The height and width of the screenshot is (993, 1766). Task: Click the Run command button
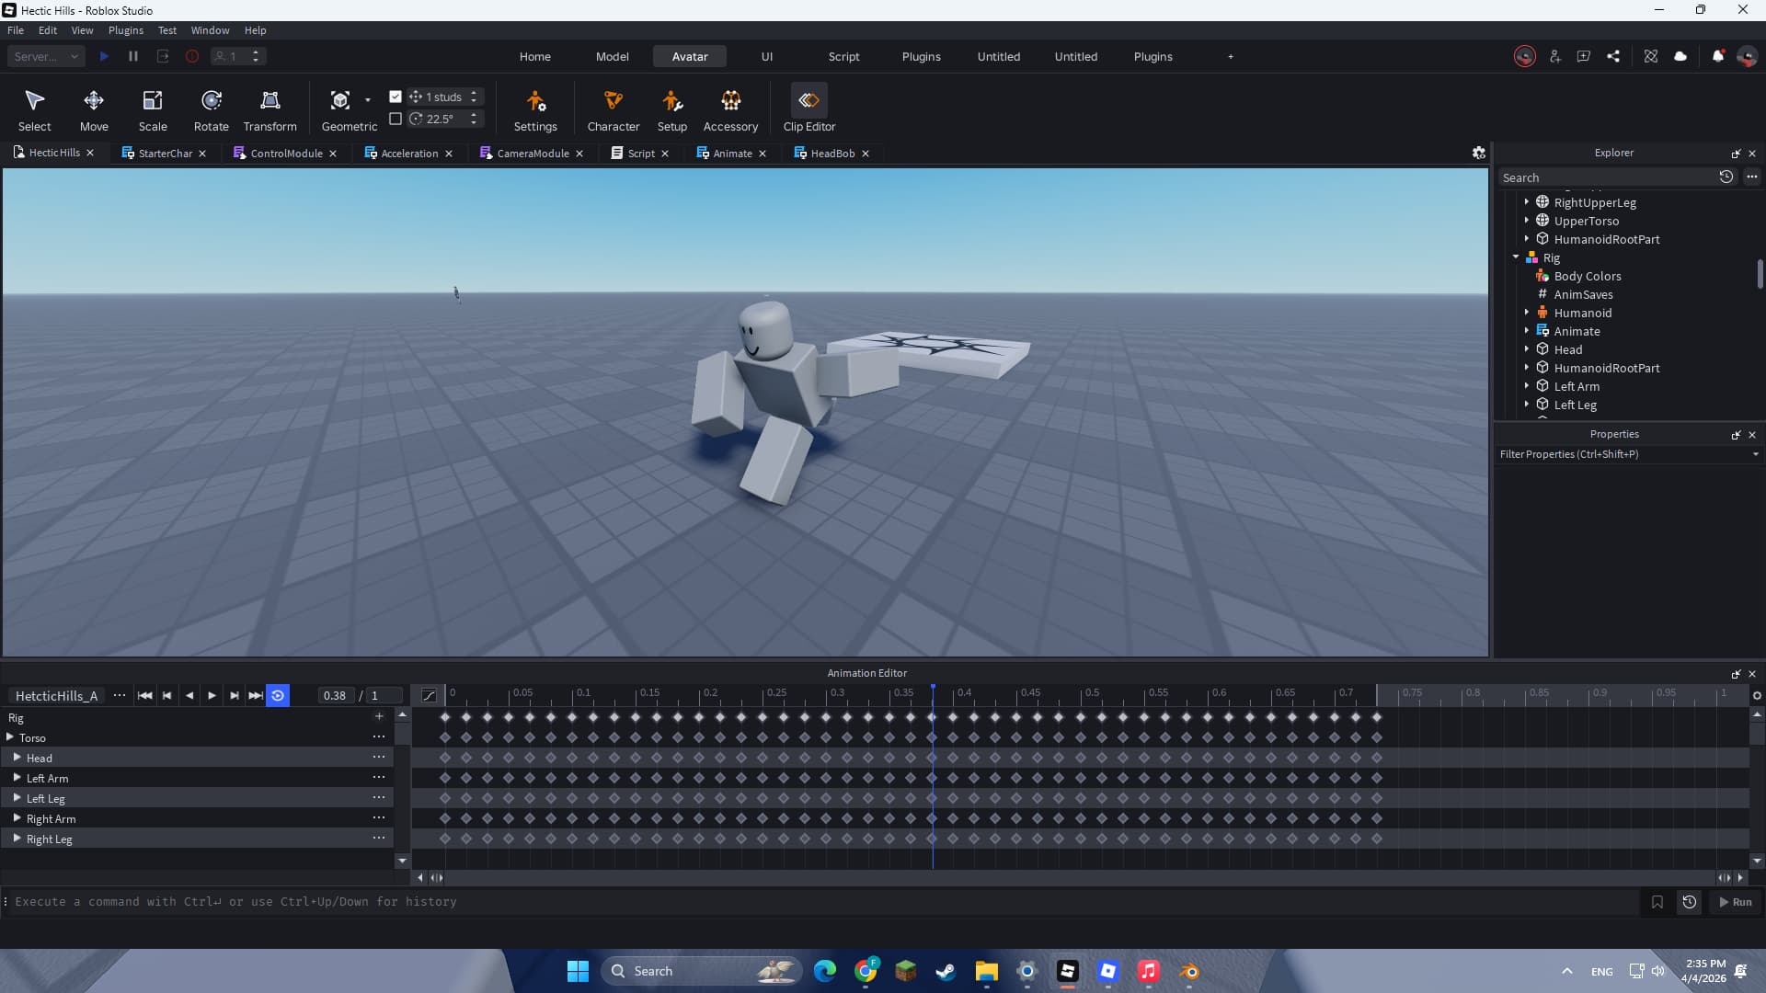click(1736, 903)
